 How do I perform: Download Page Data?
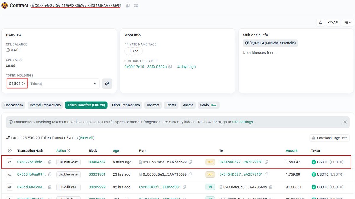tap(330, 138)
